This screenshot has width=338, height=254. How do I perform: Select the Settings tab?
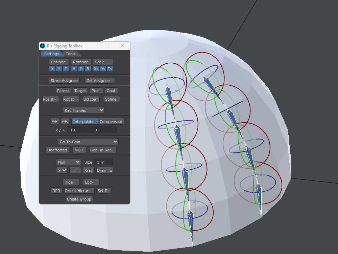coord(51,54)
